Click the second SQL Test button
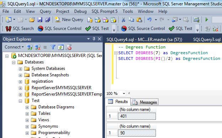This screenshot has width=222, height=138. 180,29
